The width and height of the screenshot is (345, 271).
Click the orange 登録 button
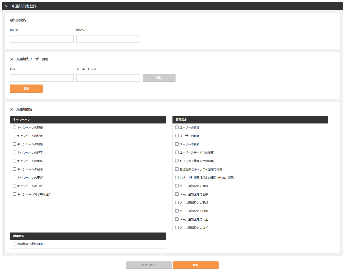(196, 265)
